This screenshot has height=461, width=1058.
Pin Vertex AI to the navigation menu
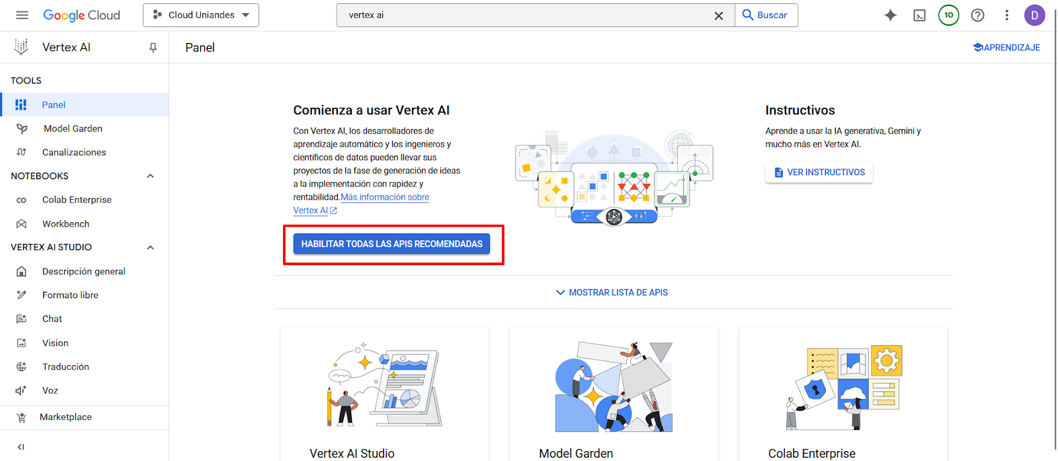pos(153,47)
